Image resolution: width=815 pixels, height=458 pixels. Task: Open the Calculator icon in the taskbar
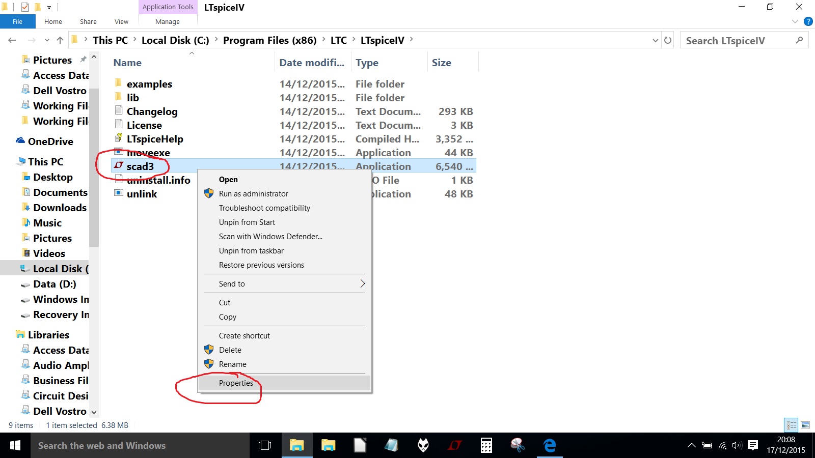pos(486,446)
